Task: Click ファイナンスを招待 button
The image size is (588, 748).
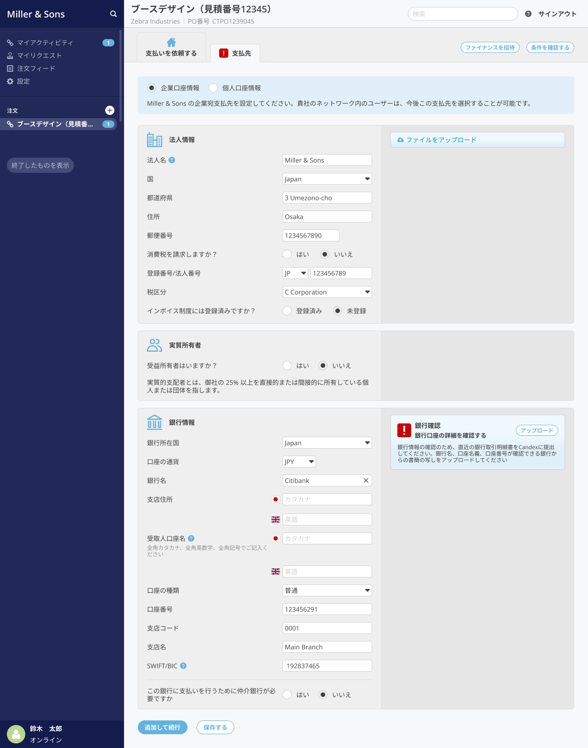Action: tap(490, 47)
